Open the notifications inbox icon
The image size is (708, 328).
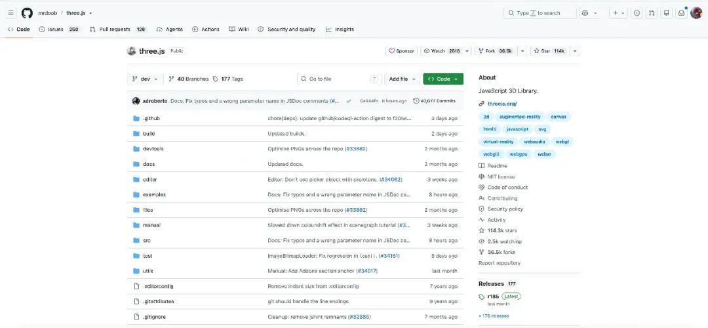pyautogui.click(x=681, y=13)
